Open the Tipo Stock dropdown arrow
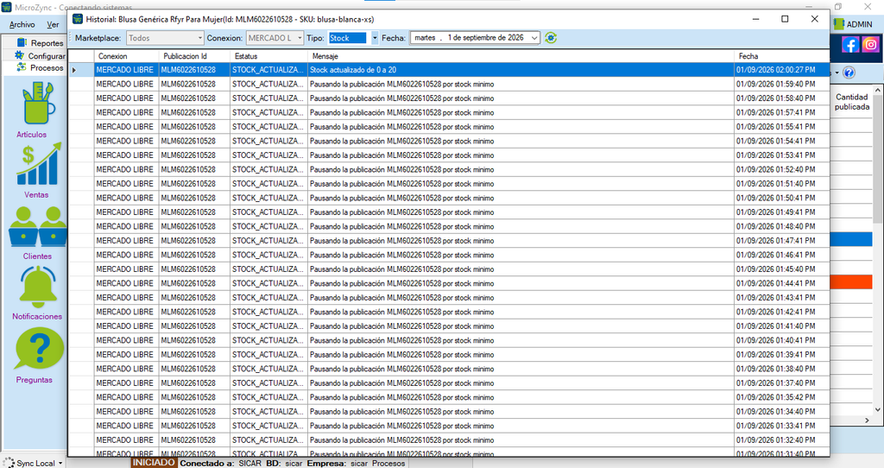This screenshot has width=884, height=468. pyautogui.click(x=375, y=38)
